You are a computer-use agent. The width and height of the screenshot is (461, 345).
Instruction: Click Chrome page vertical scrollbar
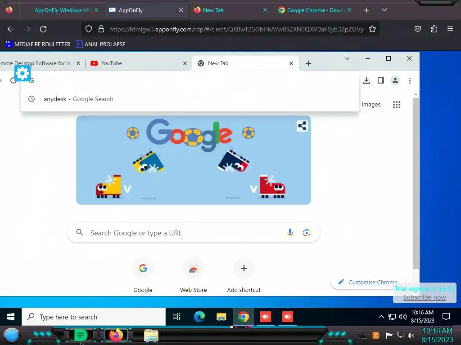click(x=416, y=183)
